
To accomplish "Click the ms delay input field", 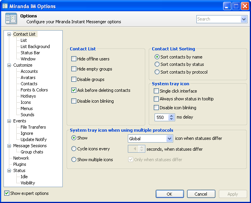I will [x=161, y=117].
